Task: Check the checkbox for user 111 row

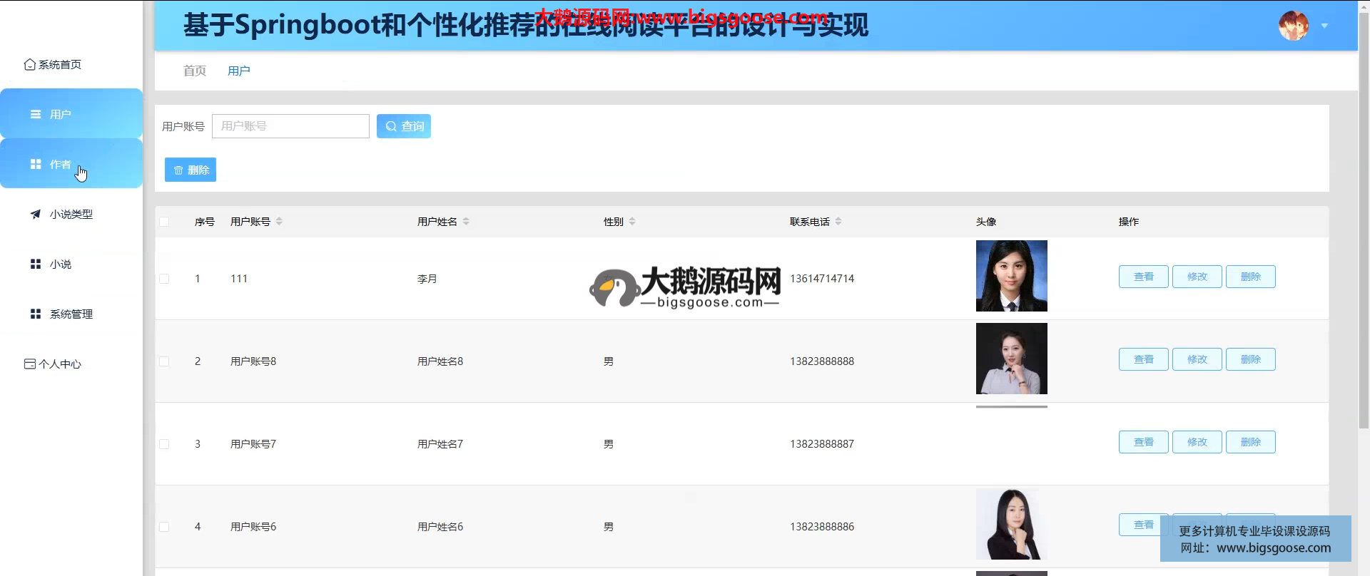Action: pos(164,279)
